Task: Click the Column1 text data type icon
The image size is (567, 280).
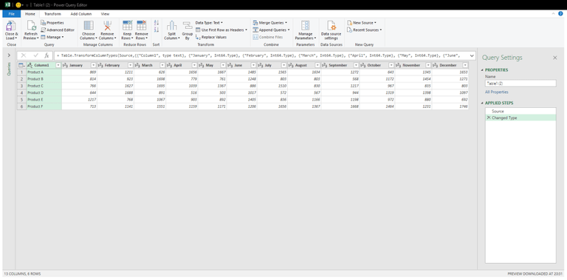Action: tap(30, 65)
